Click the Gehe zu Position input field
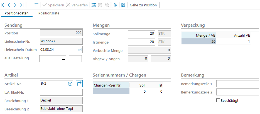The width and height of the screenshot is (260, 114). [166, 5]
